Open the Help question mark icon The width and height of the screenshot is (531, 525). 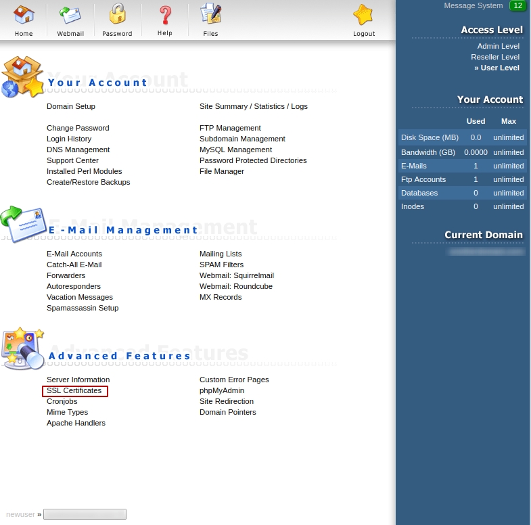pyautogui.click(x=164, y=15)
